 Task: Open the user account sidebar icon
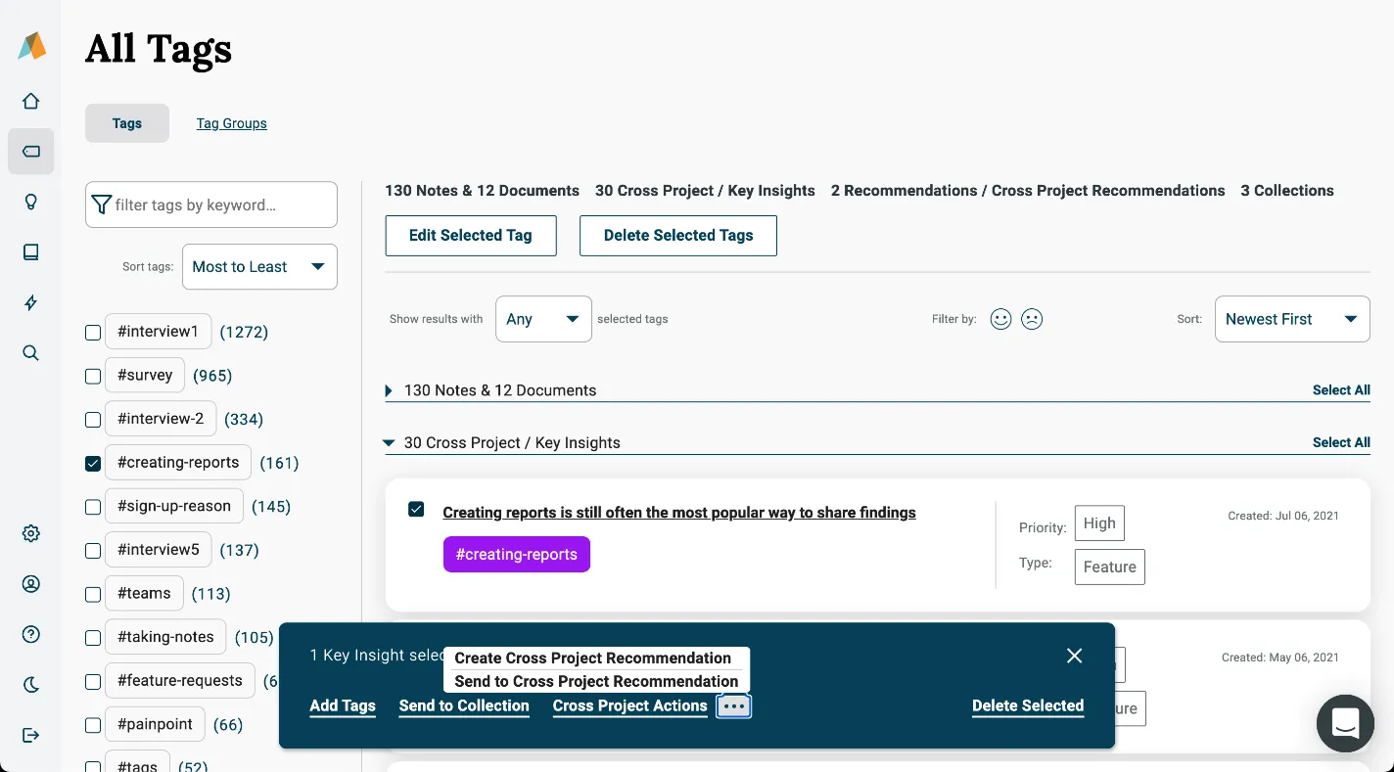[31, 584]
